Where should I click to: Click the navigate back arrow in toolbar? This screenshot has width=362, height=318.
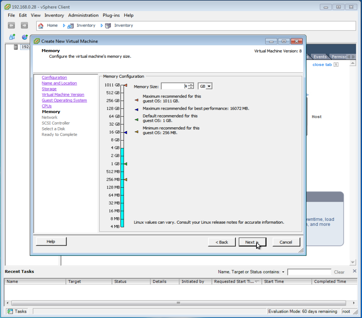point(11,25)
